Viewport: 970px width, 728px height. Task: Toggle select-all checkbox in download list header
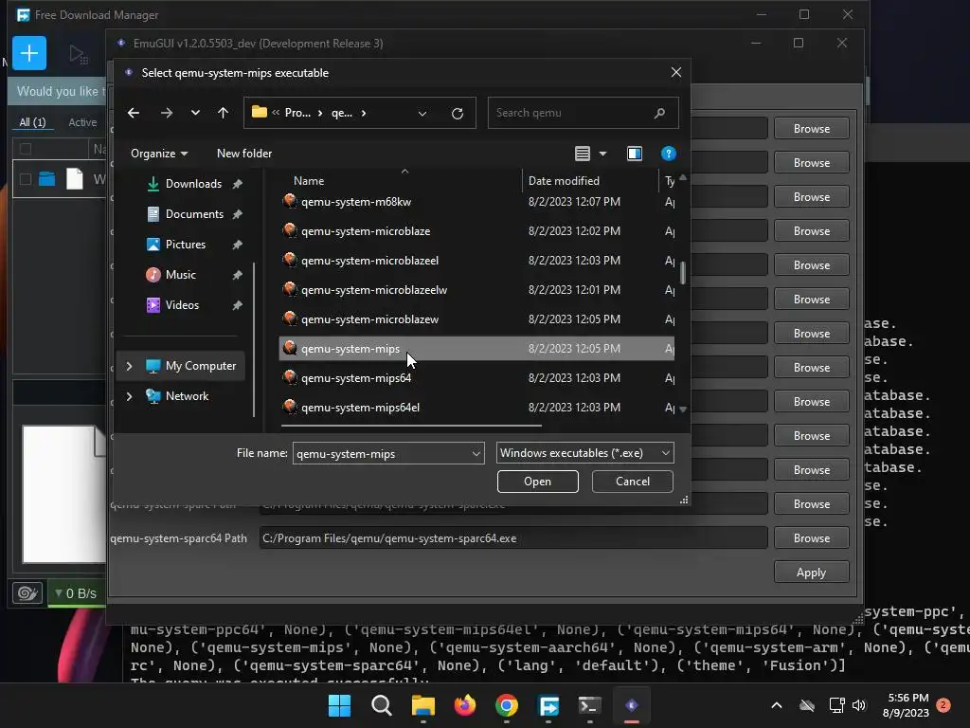26,149
